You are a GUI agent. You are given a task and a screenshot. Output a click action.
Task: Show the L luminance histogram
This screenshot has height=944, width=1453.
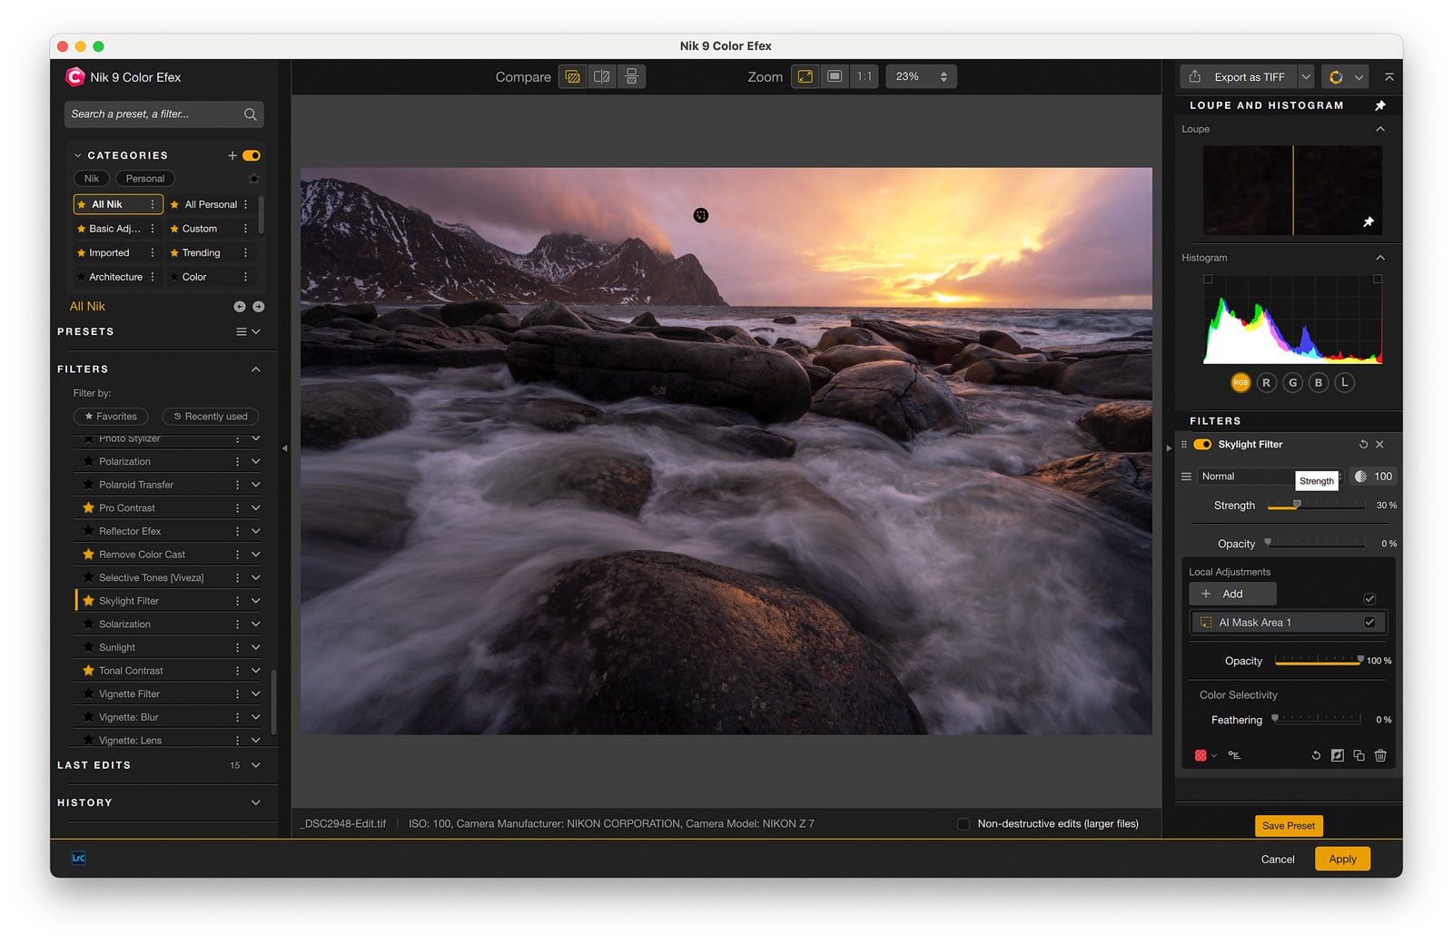1345,383
